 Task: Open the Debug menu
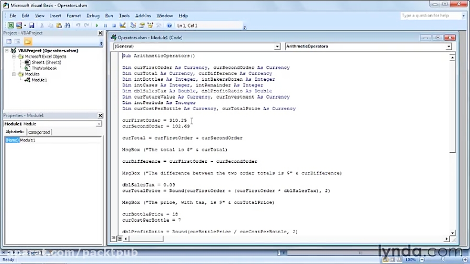tap(93, 16)
